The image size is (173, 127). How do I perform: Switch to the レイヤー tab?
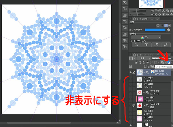pos(138,55)
